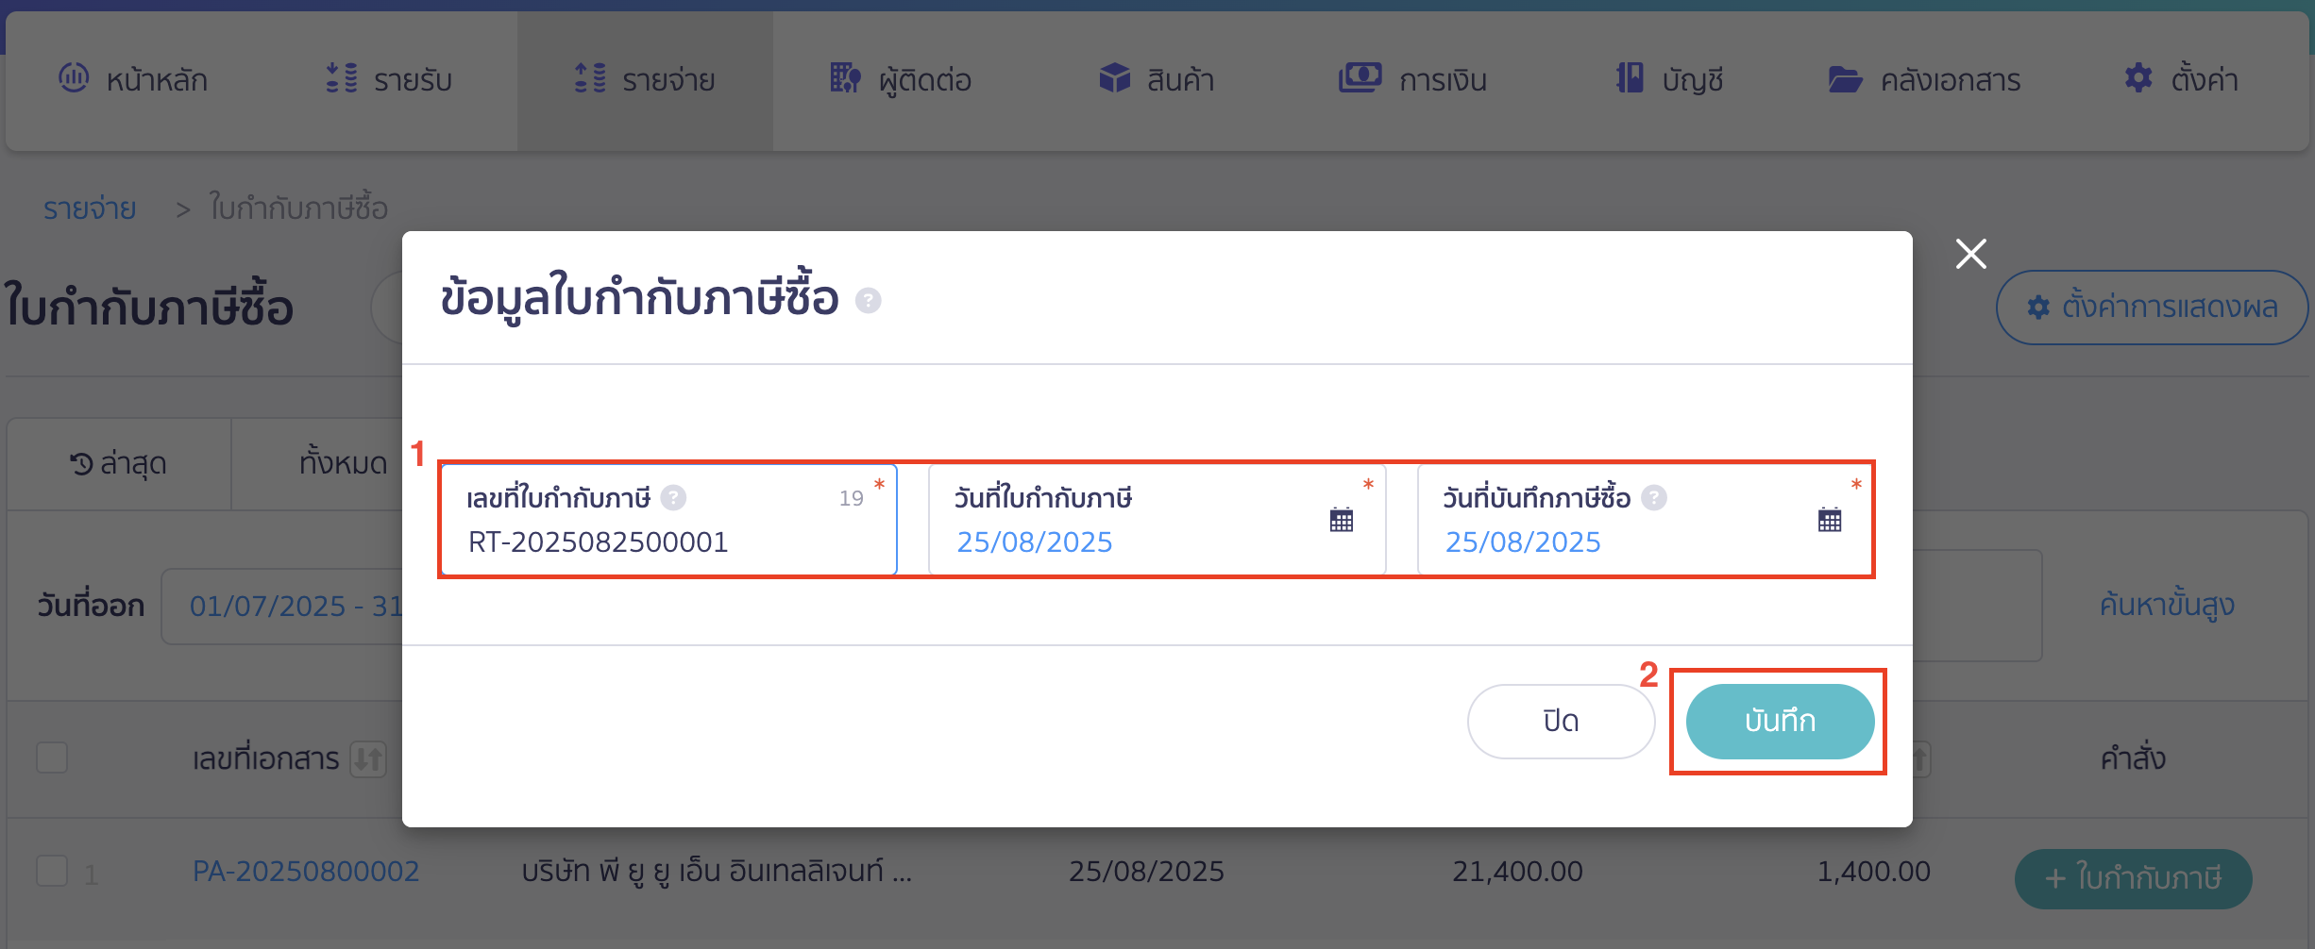Image resolution: width=2315 pixels, height=949 pixels.
Task: Open document link PA-20250800002
Action: [306, 871]
